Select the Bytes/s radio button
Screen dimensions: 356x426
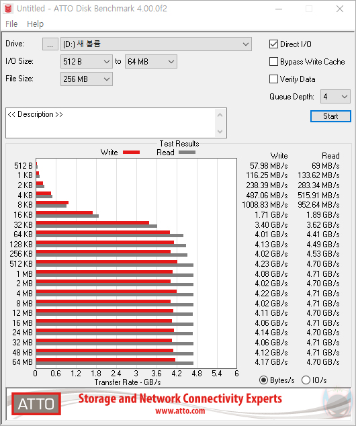[x=263, y=380]
